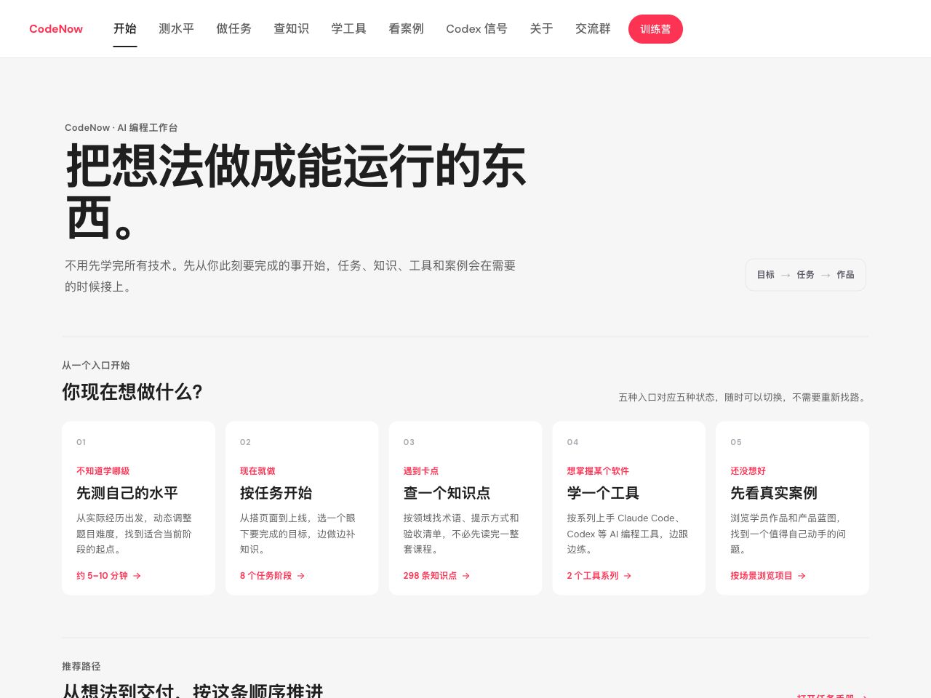The width and height of the screenshot is (931, 698).
Task: Click the 现在就做 red label
Action: coord(257,471)
